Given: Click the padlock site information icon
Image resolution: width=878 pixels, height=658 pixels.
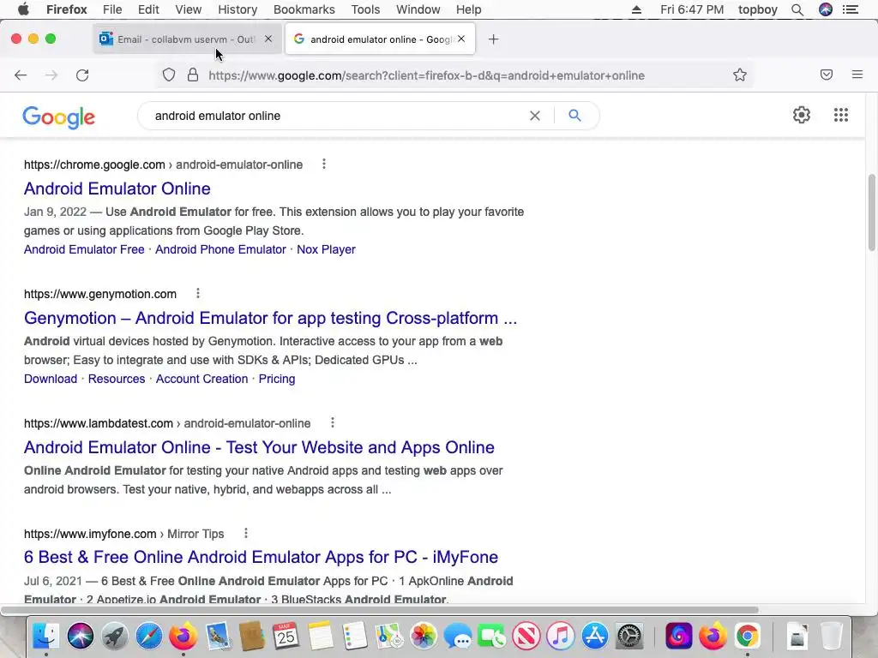Looking at the screenshot, I should tap(193, 75).
